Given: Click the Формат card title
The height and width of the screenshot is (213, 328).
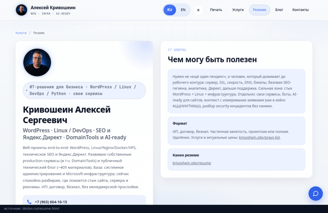Looking at the screenshot, I should click(x=180, y=123).
